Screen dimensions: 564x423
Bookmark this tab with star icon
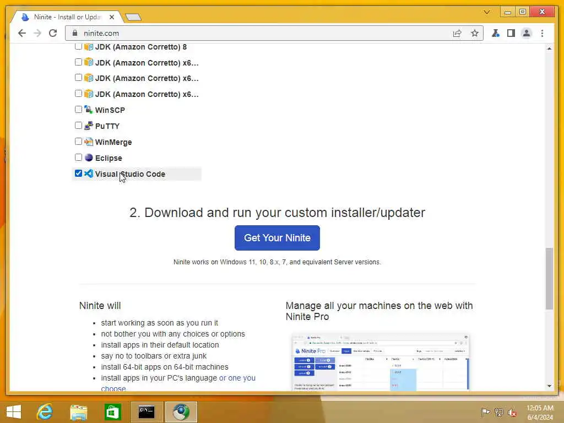(x=475, y=33)
